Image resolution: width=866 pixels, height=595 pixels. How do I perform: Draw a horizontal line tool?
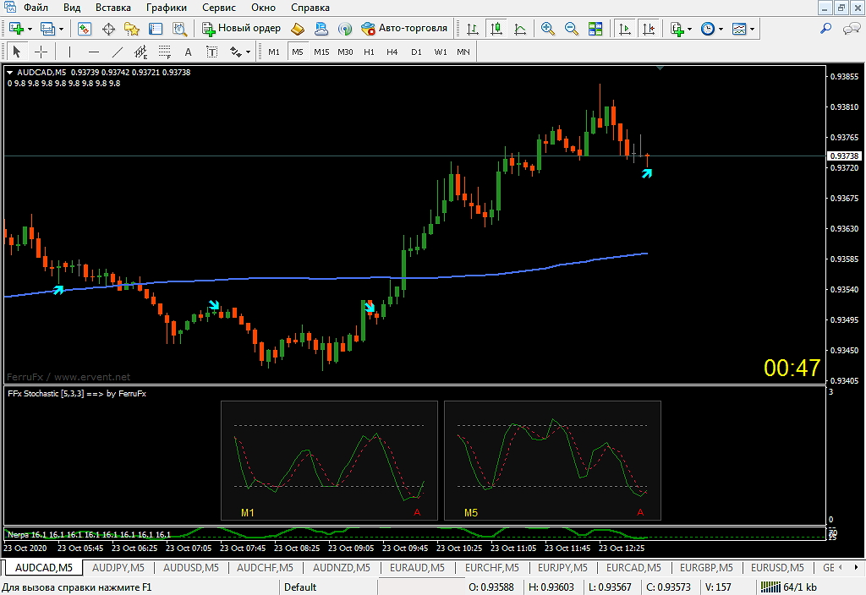click(94, 52)
